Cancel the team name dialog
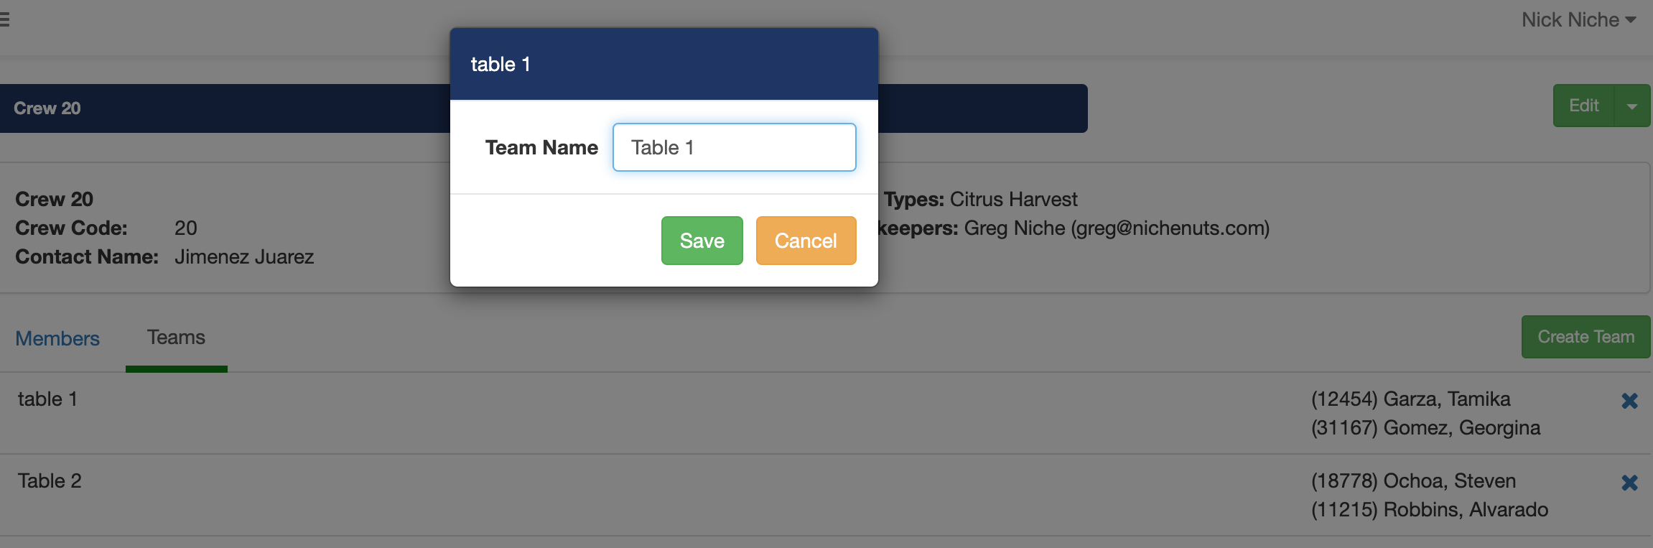This screenshot has width=1653, height=548. 806,241
